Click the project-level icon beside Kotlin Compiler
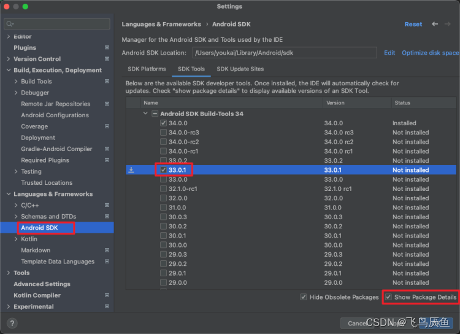The image size is (460, 334). pyautogui.click(x=107, y=295)
